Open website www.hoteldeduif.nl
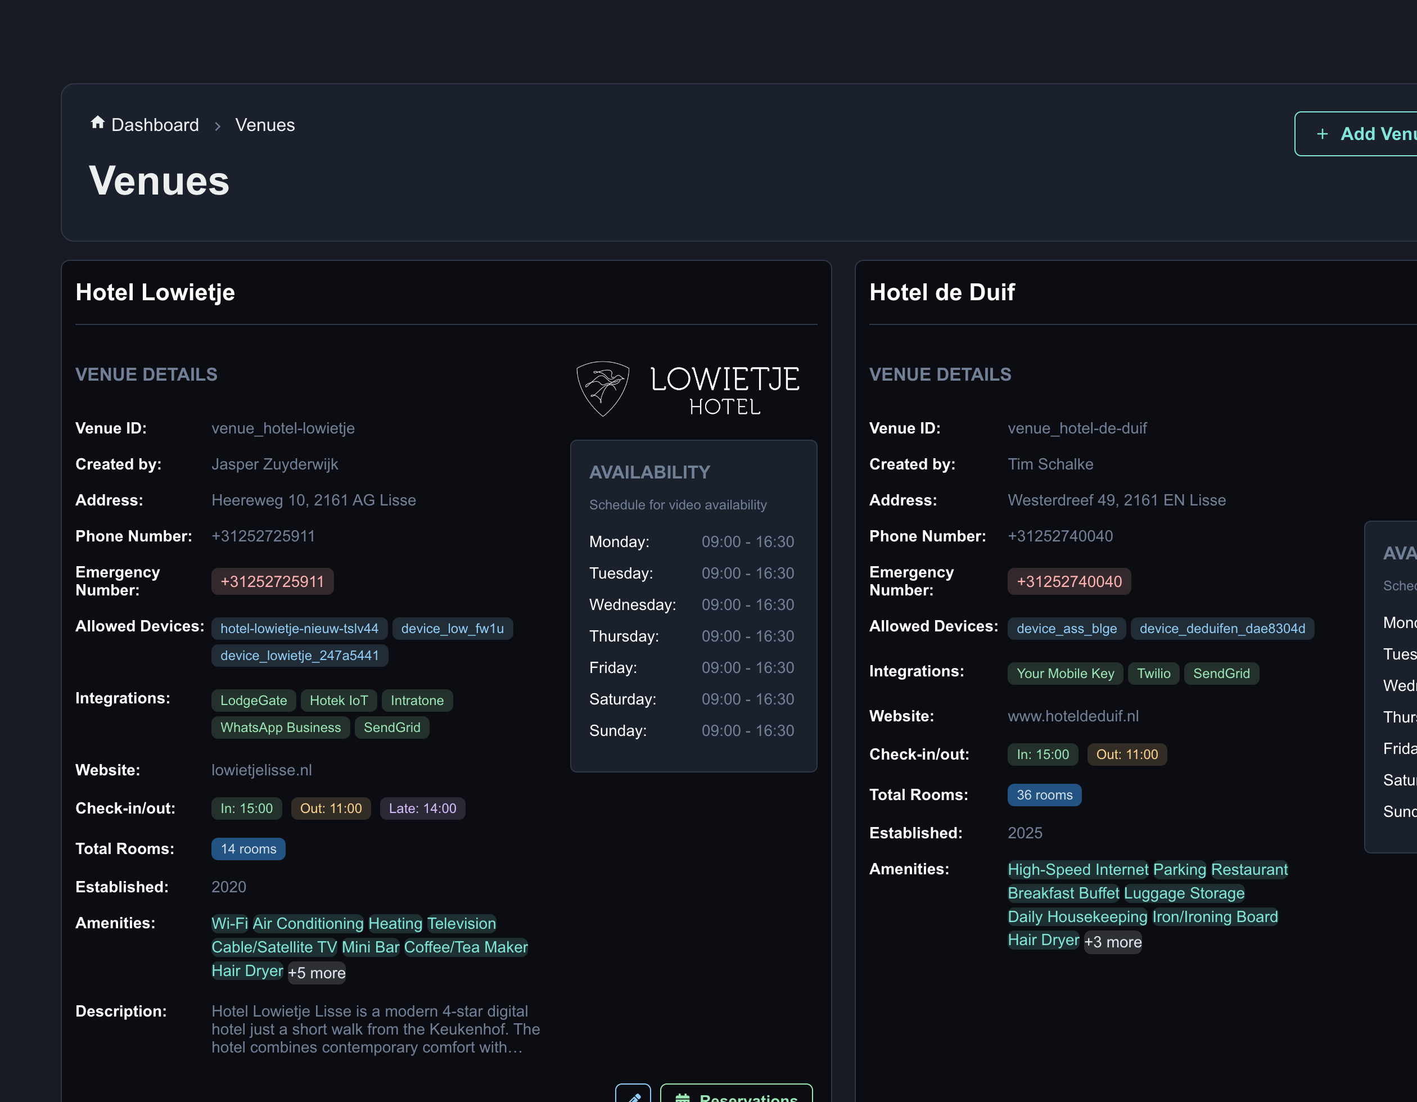 (1073, 716)
